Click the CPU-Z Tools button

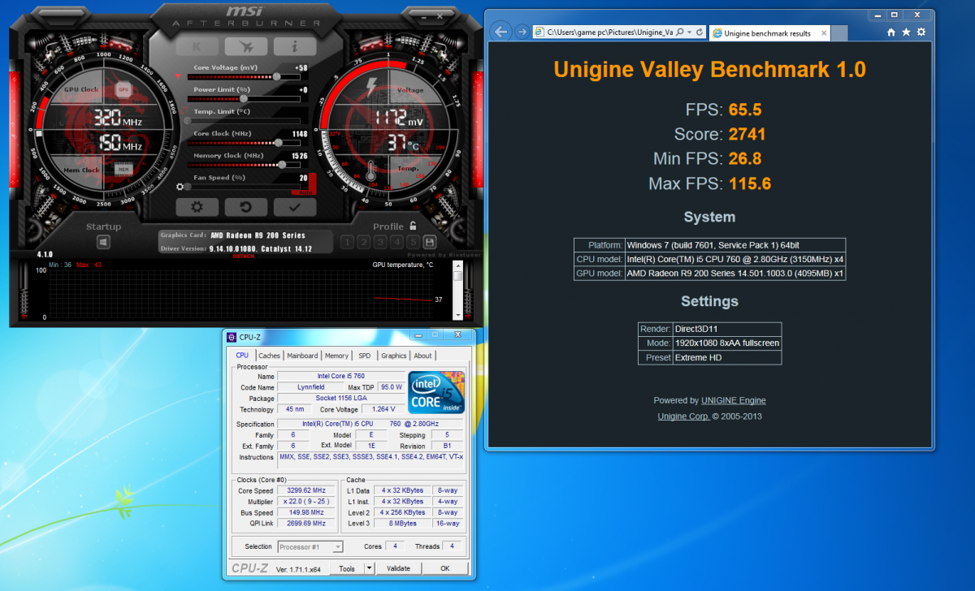pyautogui.click(x=347, y=568)
